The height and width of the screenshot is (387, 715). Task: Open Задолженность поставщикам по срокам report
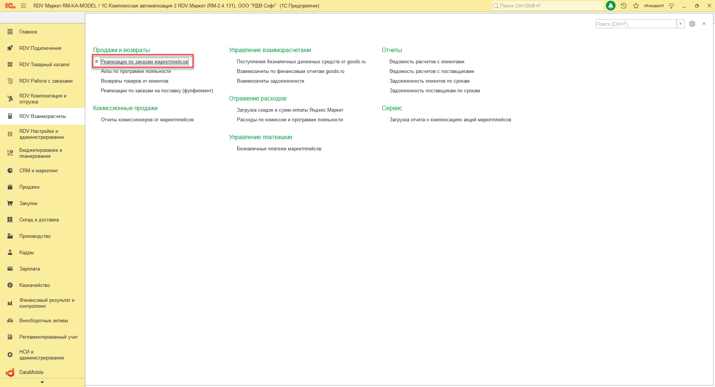point(435,91)
